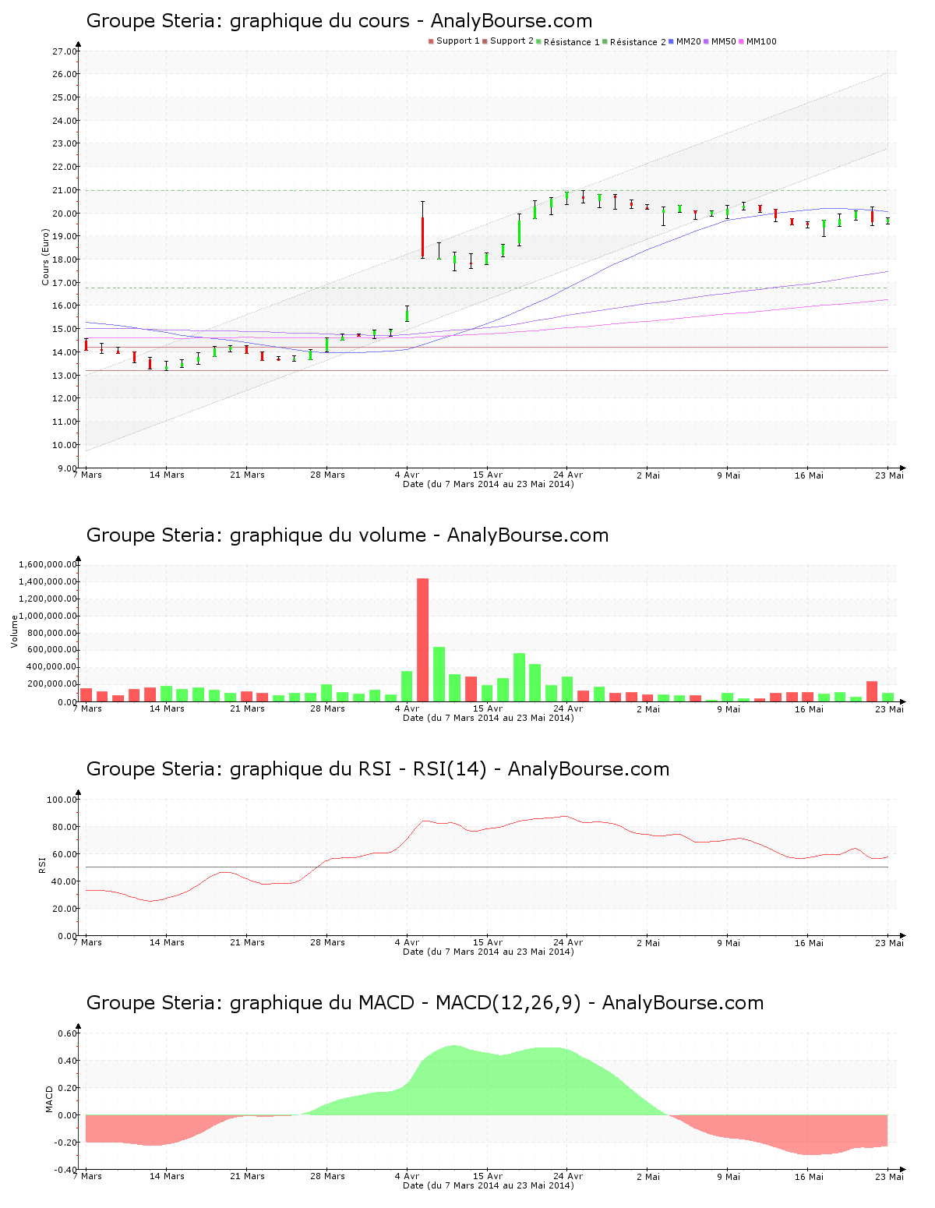This screenshot has height=1208, width=935.
Task: Click the 'RSI' y-axis title
Action: click(x=41, y=864)
